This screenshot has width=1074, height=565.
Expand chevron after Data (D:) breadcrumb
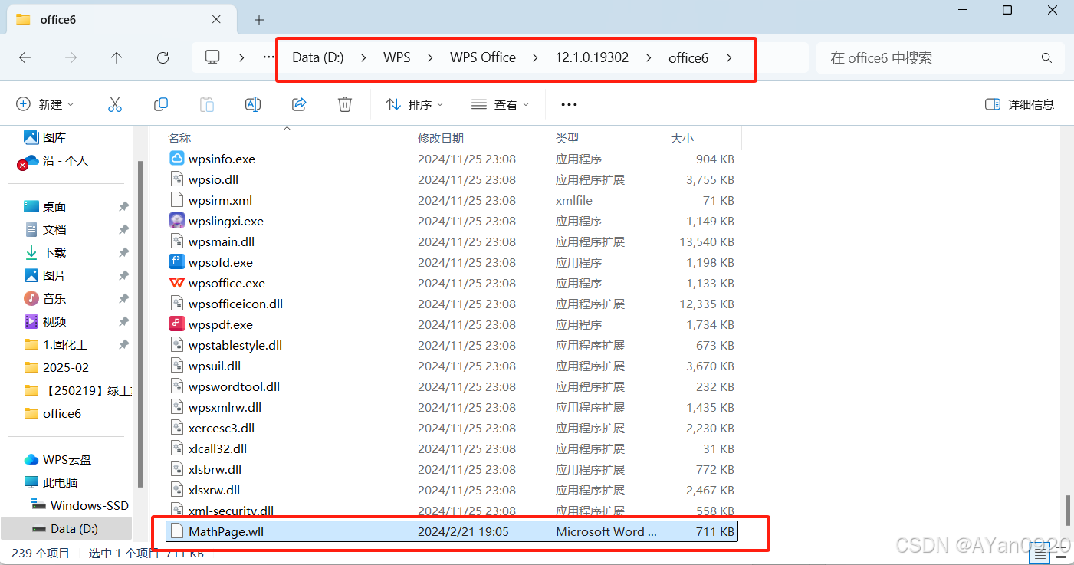coord(363,57)
